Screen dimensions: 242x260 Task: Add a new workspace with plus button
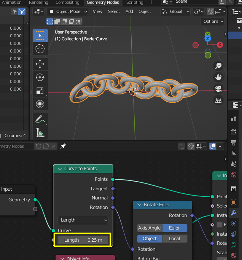coord(151,2)
